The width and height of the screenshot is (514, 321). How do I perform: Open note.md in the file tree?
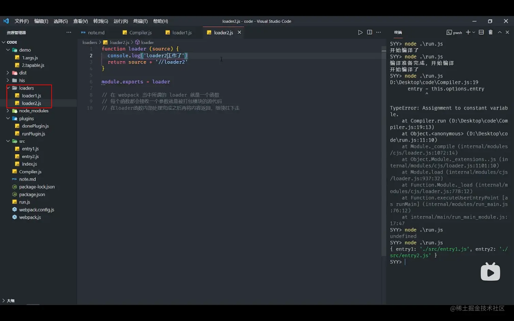coord(27,179)
